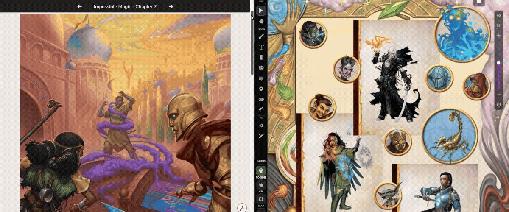Select the magic wand FX tool
The height and width of the screenshot is (212, 509).
point(261,136)
